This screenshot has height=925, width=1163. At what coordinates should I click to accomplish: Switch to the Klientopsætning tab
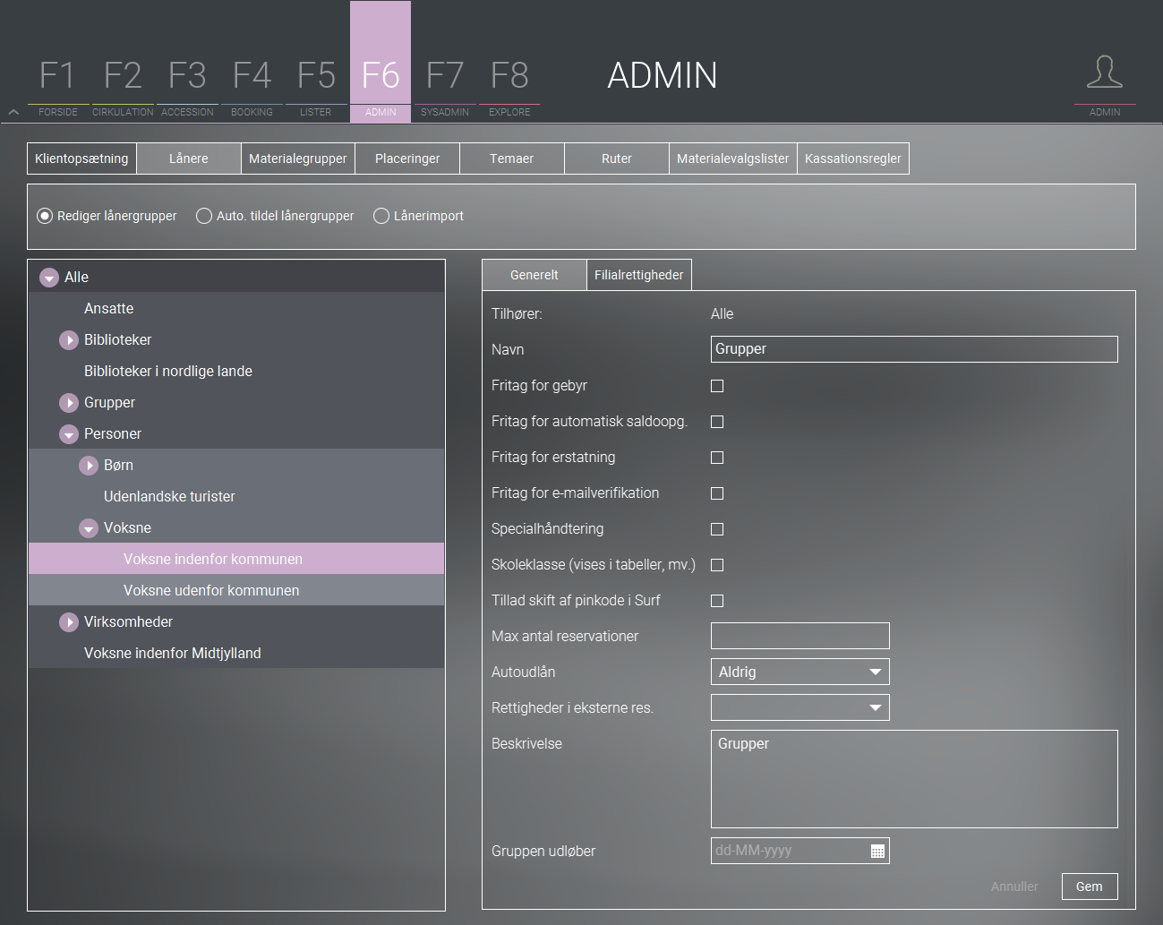click(x=81, y=158)
